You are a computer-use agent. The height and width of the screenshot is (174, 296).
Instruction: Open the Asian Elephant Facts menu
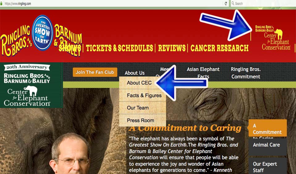203,73
